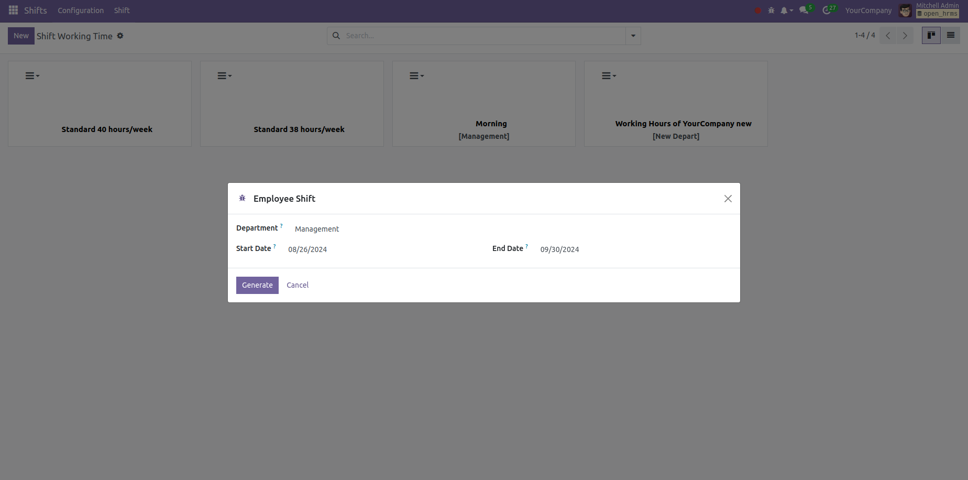The width and height of the screenshot is (968, 480).
Task: Open the activities clock icon
Action: click(x=827, y=10)
